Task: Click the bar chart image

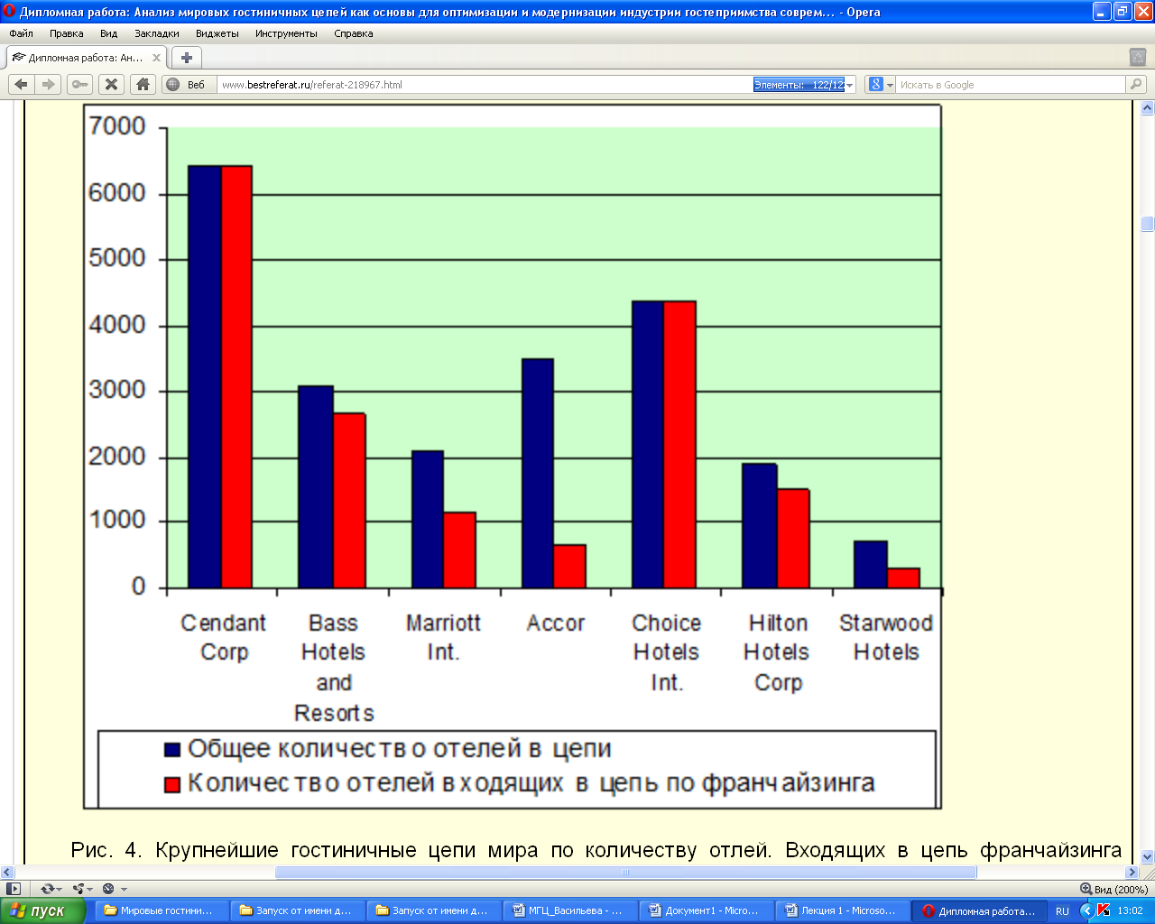Action: (x=513, y=456)
